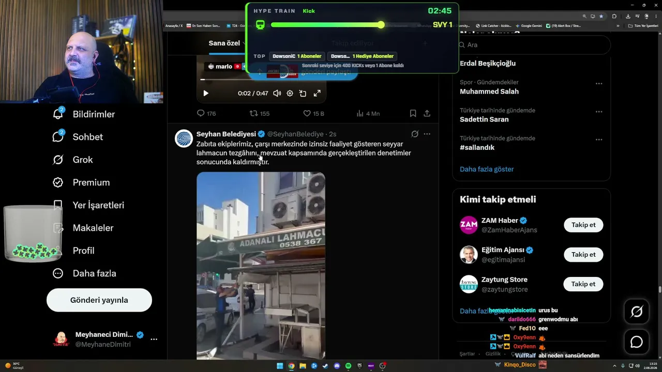Open Discord from the taskbar
This screenshot has width=662, height=372.
click(337, 366)
